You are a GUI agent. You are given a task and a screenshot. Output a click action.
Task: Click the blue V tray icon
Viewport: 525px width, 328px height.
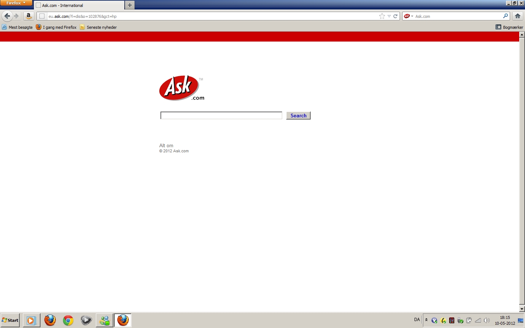(434, 320)
